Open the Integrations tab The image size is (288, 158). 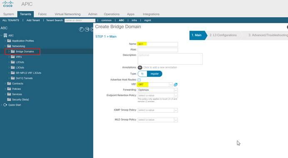(151, 14)
